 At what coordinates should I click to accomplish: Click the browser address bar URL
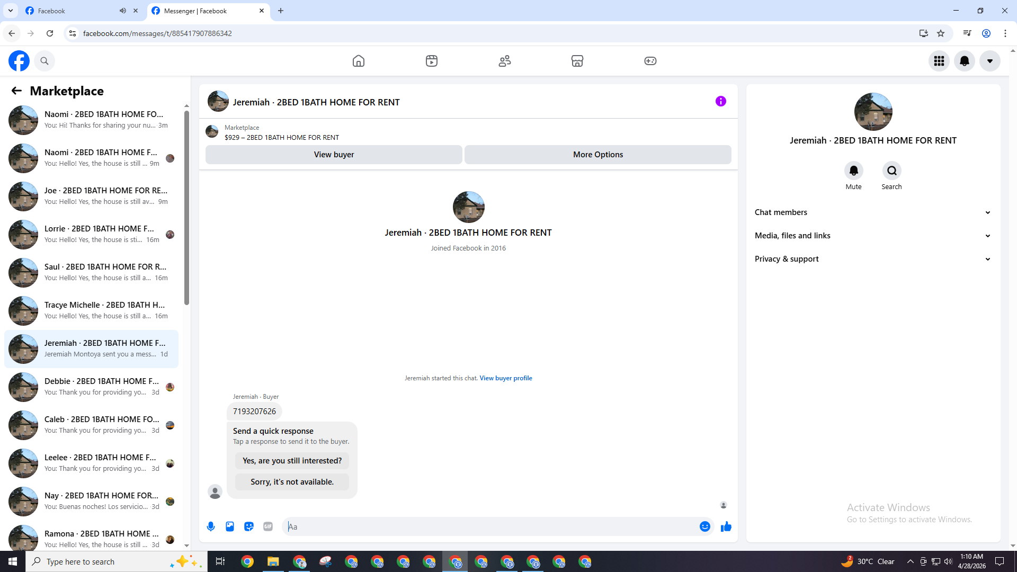point(157,33)
